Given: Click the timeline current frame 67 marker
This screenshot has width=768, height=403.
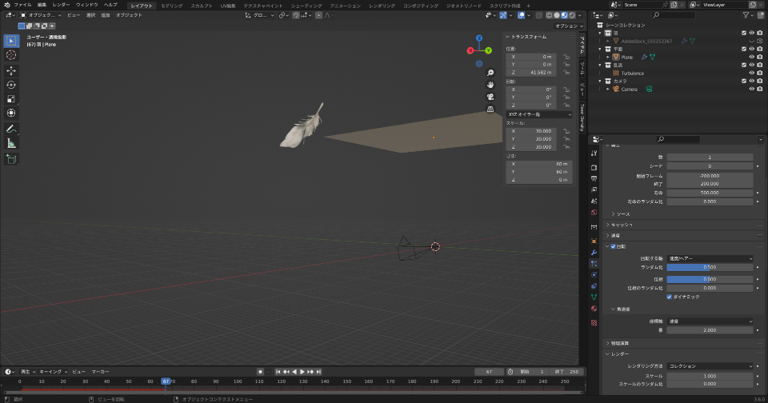Looking at the screenshot, I should [x=166, y=381].
